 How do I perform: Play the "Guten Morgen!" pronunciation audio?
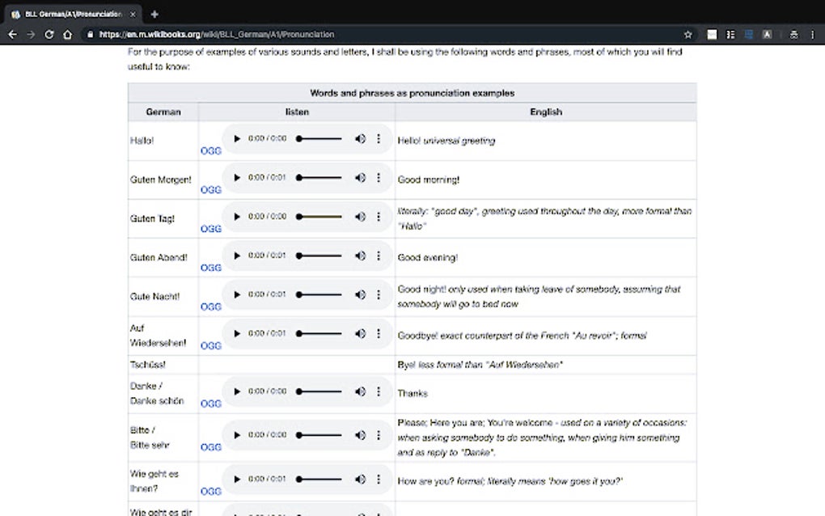(x=237, y=178)
